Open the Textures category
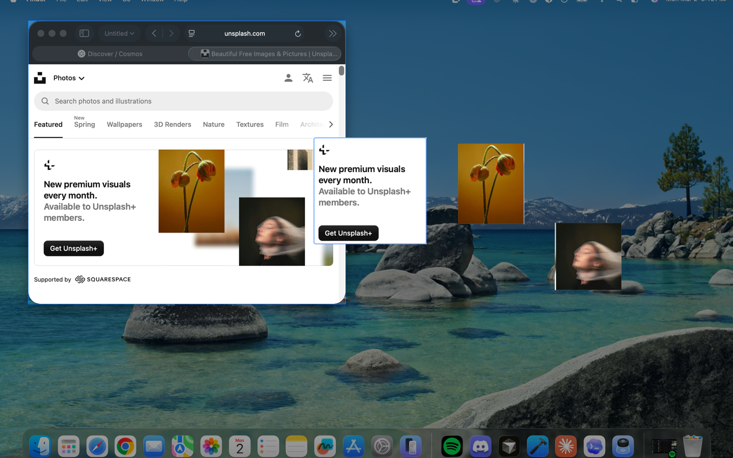This screenshot has width=733, height=458. point(250,125)
